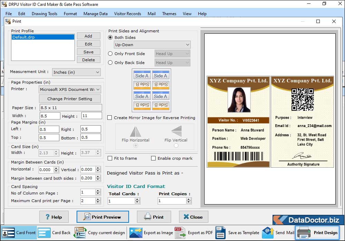Select Only Back Side radio option

pyautogui.click(x=110, y=63)
